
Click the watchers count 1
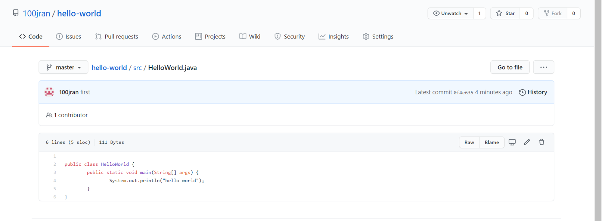click(x=479, y=13)
